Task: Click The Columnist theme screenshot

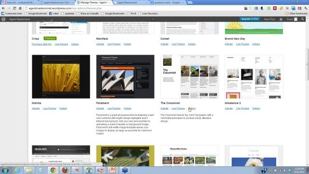Action: point(190,76)
